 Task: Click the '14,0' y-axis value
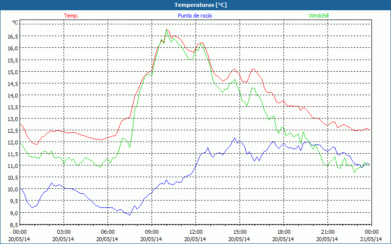click(x=13, y=95)
